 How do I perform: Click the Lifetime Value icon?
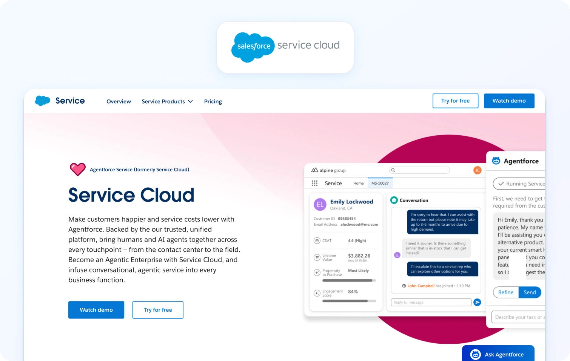317,257
